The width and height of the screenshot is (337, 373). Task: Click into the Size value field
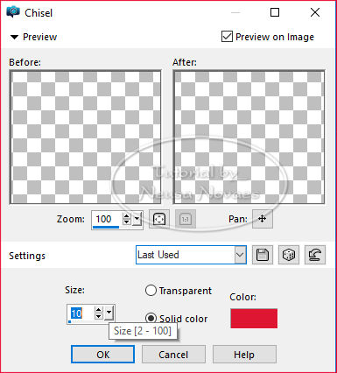click(x=81, y=313)
